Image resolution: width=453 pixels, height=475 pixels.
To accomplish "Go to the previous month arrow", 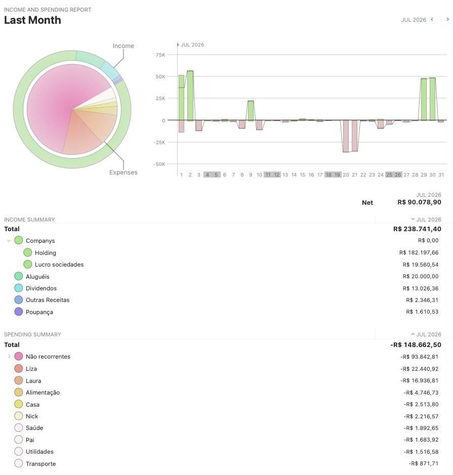I will [x=432, y=19].
